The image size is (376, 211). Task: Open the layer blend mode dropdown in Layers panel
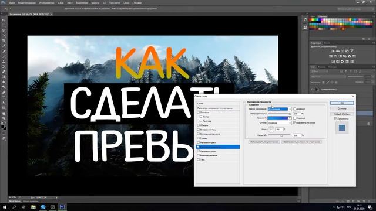328,77
